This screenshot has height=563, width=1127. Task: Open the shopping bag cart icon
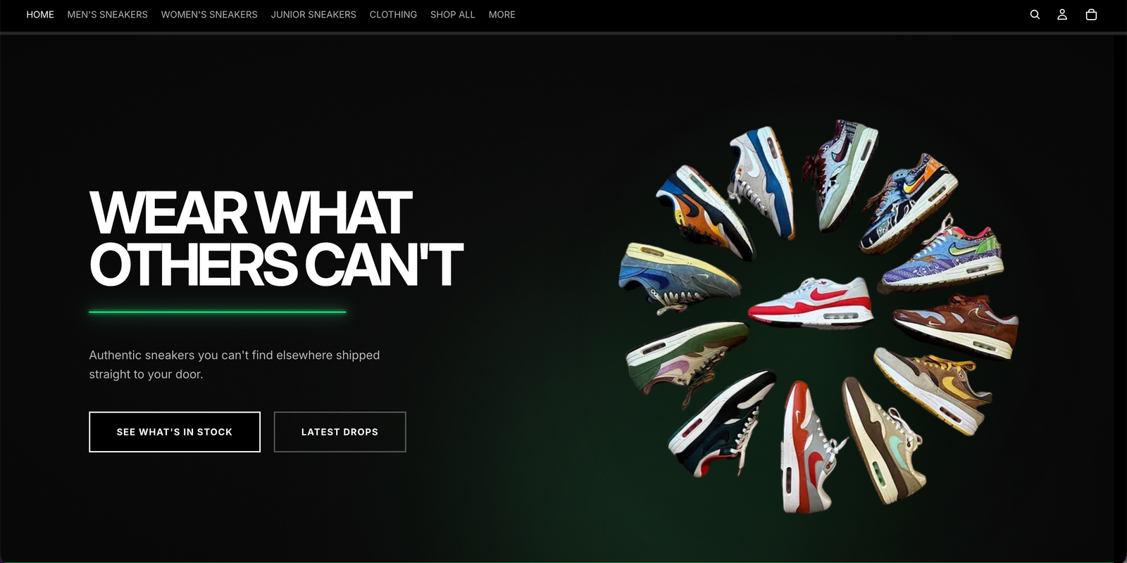1091,15
